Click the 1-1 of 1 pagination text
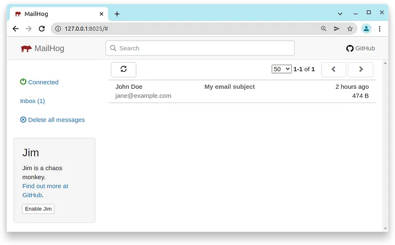 pyautogui.click(x=304, y=69)
